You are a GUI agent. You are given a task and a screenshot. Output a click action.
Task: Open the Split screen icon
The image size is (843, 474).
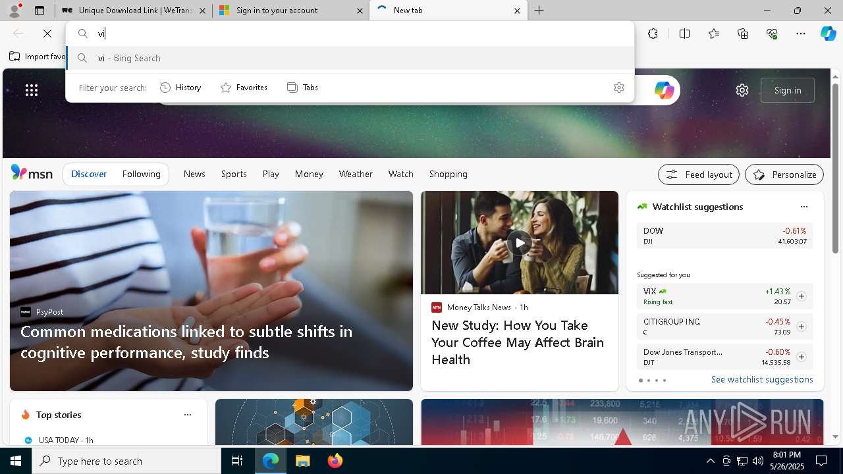tap(684, 34)
